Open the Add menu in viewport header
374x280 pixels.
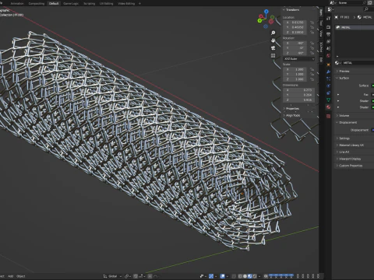[x=10, y=276]
